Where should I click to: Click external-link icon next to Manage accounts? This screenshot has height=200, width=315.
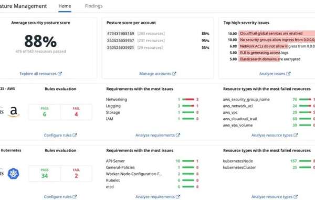coord(174,74)
